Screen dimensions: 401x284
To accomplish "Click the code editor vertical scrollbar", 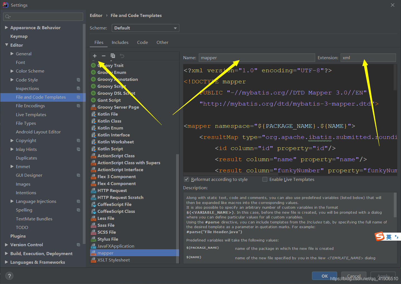I will (395, 78).
